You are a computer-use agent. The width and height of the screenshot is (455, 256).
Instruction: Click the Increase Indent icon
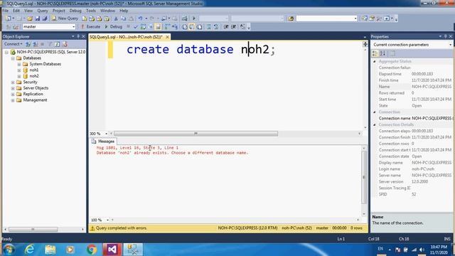(x=233, y=27)
